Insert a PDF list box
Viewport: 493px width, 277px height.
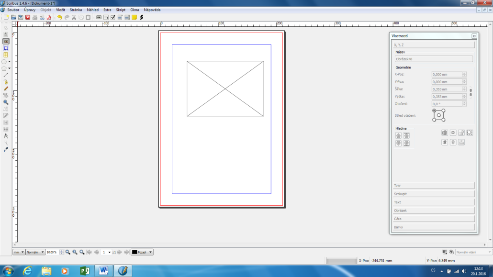pos(127,17)
